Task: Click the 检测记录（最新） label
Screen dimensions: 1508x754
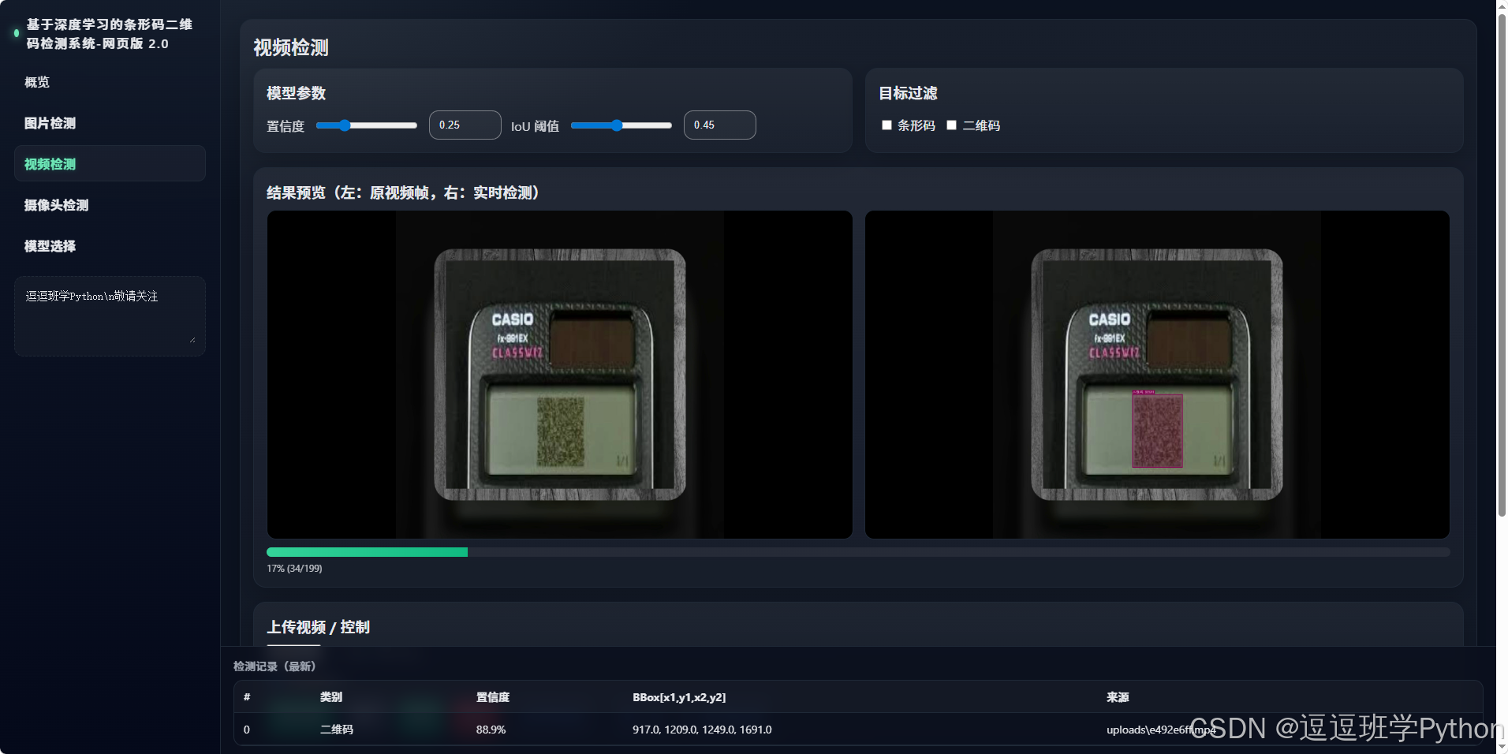Action: pyautogui.click(x=274, y=666)
